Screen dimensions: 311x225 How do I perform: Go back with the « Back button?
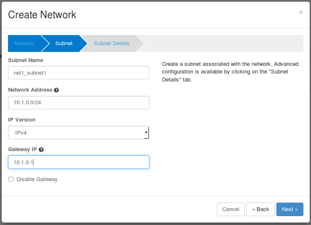[x=260, y=209]
